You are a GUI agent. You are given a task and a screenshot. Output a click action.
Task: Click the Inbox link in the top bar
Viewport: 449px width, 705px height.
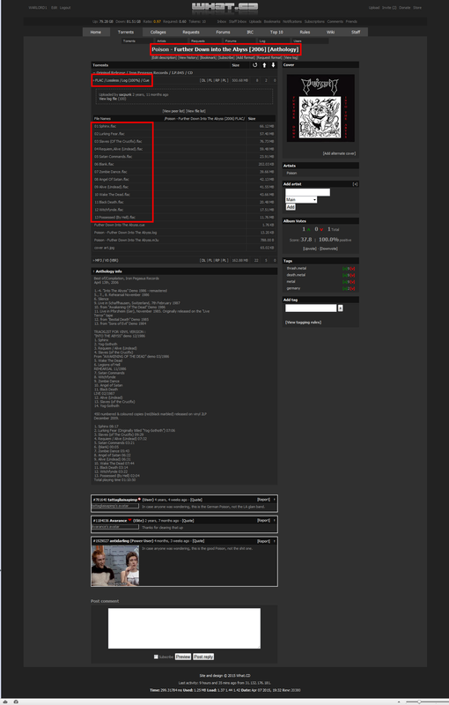tap(222, 21)
